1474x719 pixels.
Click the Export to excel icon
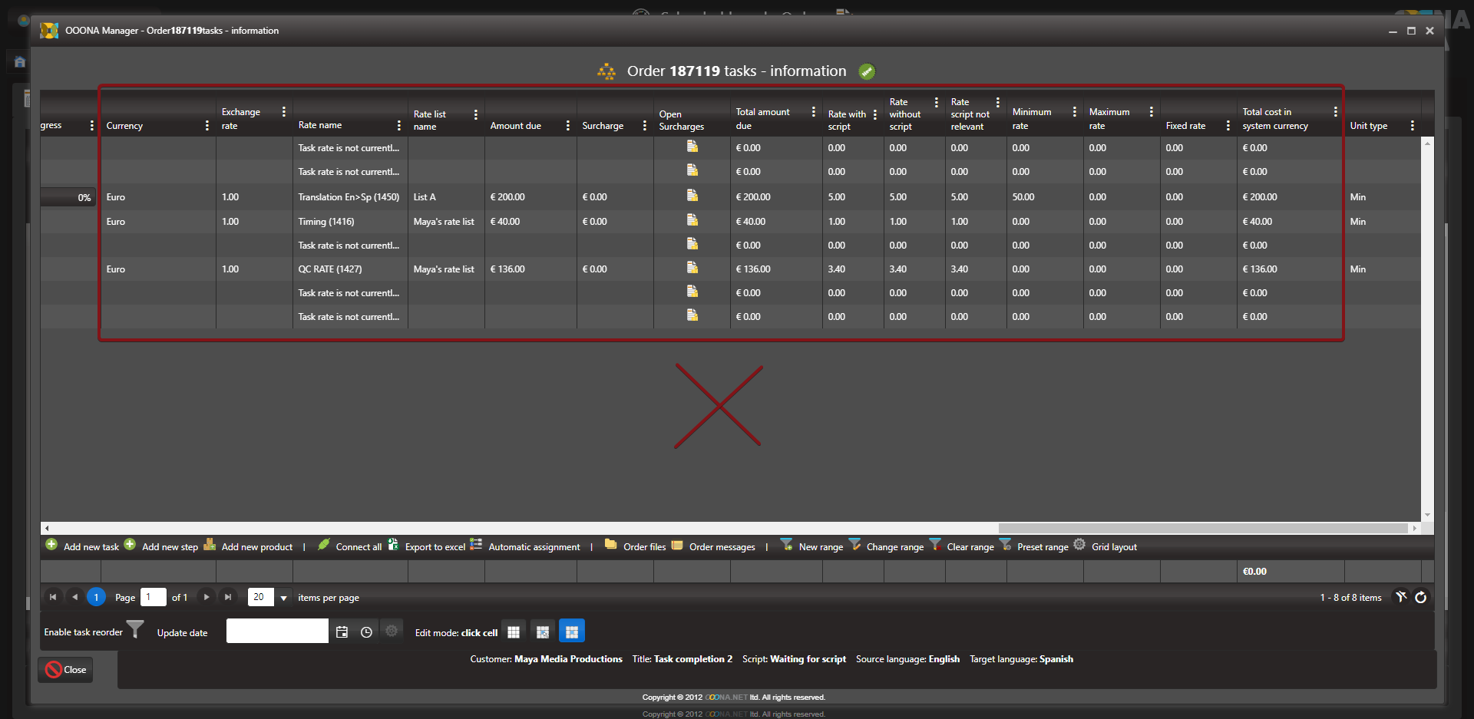pyautogui.click(x=394, y=545)
